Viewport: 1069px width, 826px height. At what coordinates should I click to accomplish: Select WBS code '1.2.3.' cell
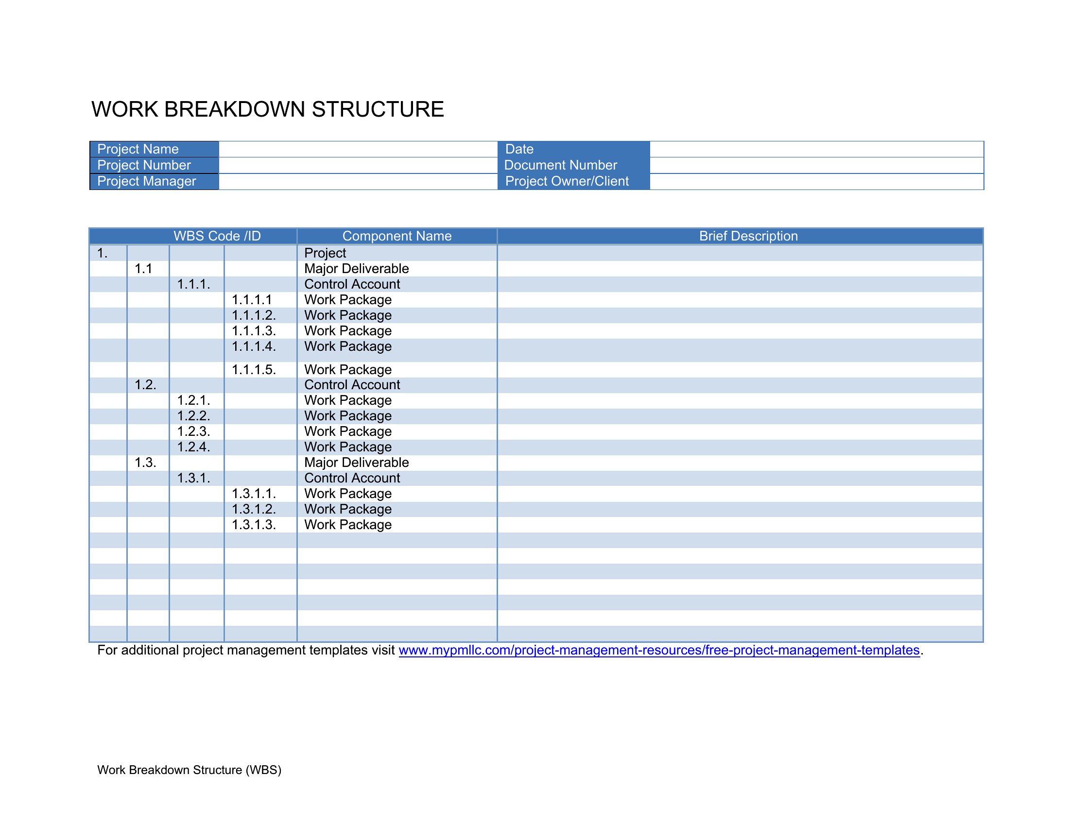(196, 432)
